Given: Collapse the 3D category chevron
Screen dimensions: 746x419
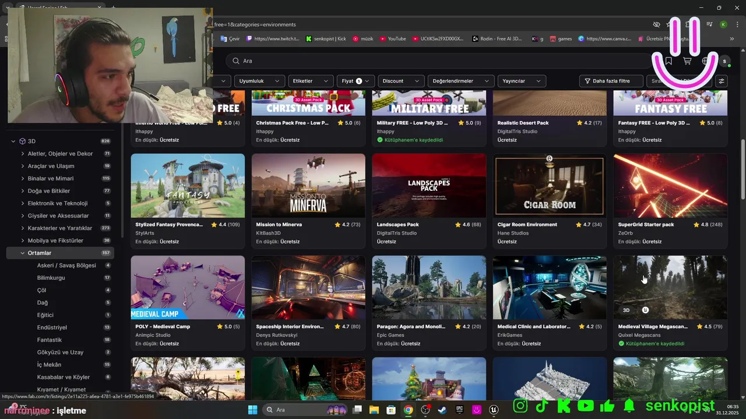Looking at the screenshot, I should click(13, 141).
